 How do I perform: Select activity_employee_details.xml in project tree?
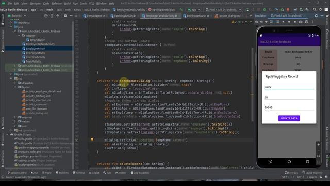(43, 91)
